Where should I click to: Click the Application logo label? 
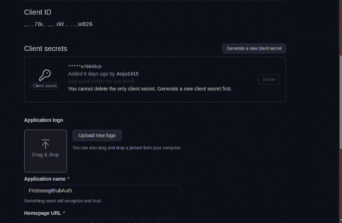43,120
